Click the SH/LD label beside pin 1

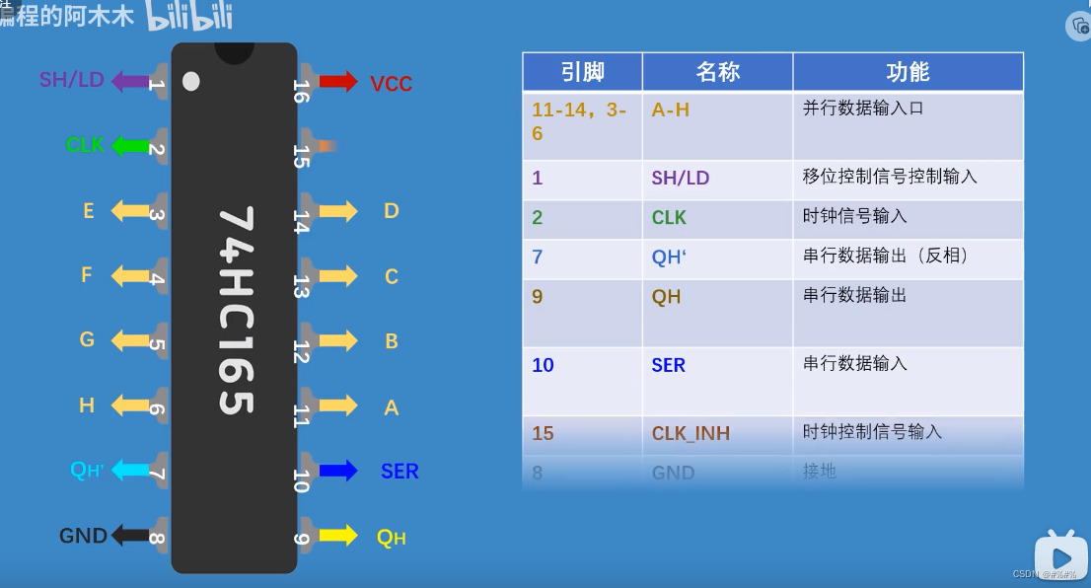coord(72,80)
